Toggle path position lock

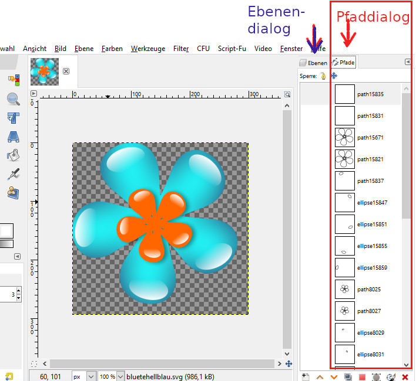pyautogui.click(x=334, y=76)
